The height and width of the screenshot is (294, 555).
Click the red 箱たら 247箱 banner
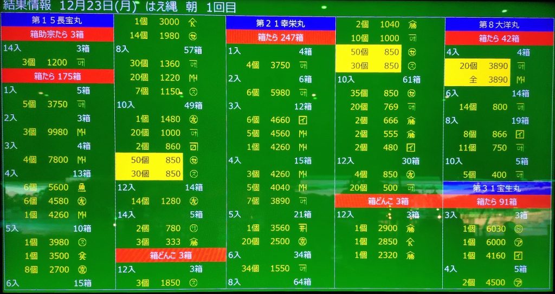pos(280,37)
